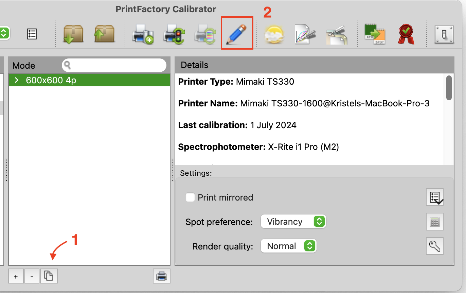Click the sun and cloud toolbar icon

274,34
